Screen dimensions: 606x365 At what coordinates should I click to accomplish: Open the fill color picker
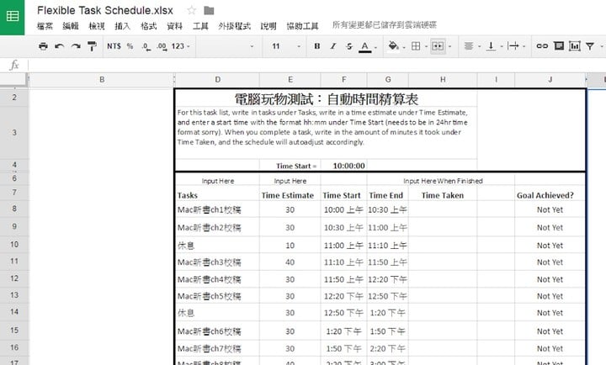point(393,46)
